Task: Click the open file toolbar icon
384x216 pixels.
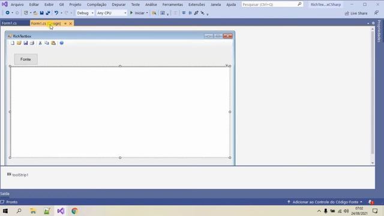Action: point(35,13)
